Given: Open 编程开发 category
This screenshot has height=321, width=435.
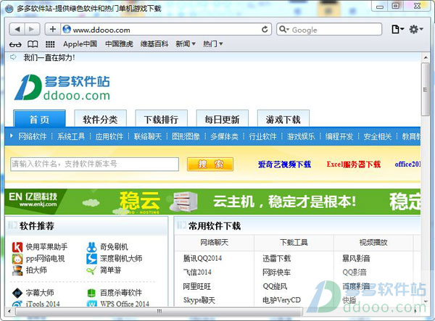Looking at the screenshot, I should 339,136.
